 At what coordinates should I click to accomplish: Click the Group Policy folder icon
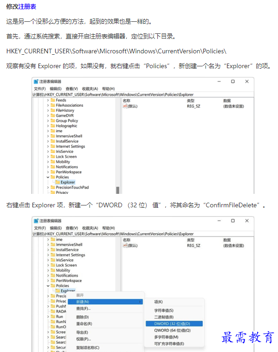[53, 121]
